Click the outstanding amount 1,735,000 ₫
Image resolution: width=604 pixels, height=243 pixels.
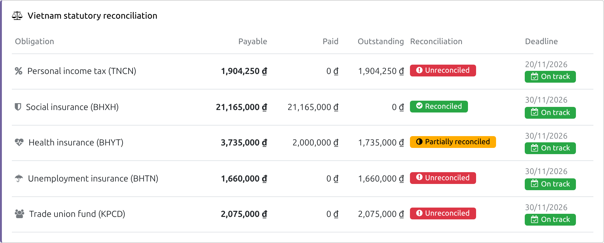tap(381, 143)
